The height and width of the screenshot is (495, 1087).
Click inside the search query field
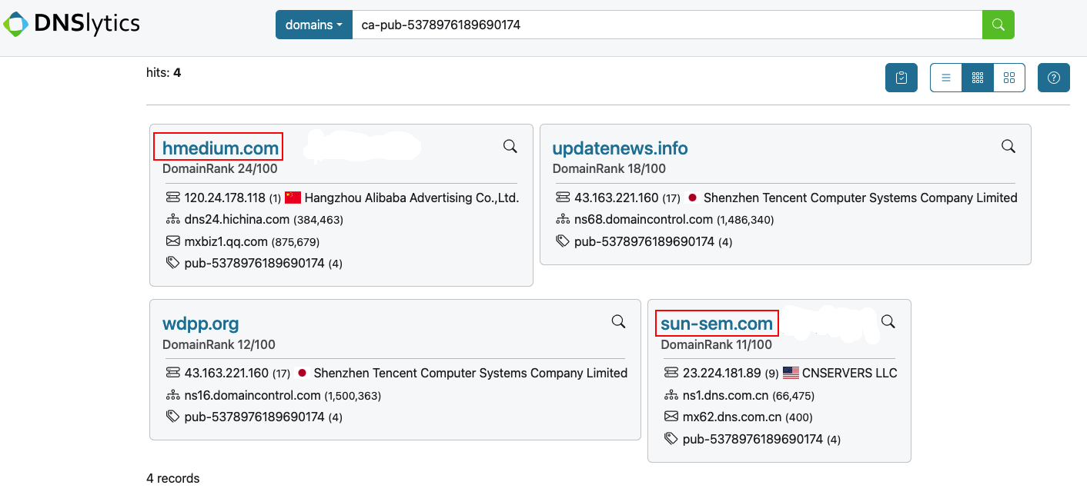666,25
